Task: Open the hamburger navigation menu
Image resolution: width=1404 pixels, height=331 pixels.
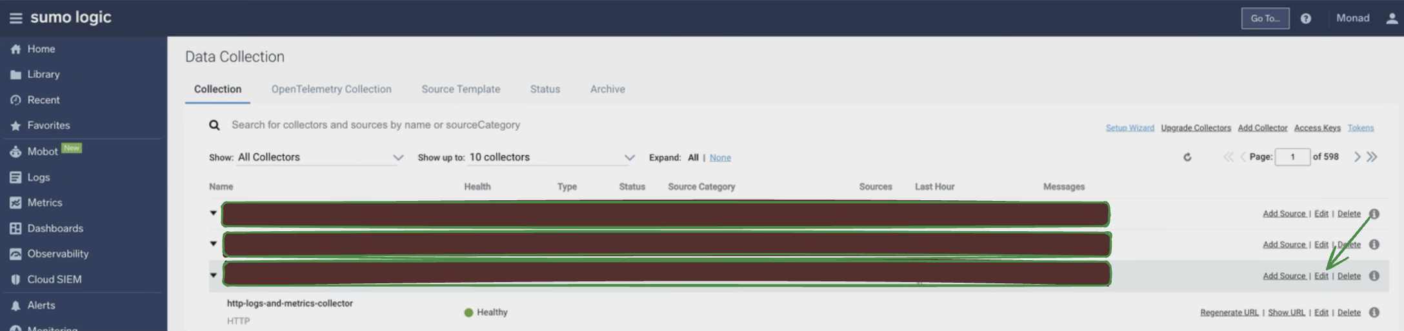Action: click(x=15, y=18)
